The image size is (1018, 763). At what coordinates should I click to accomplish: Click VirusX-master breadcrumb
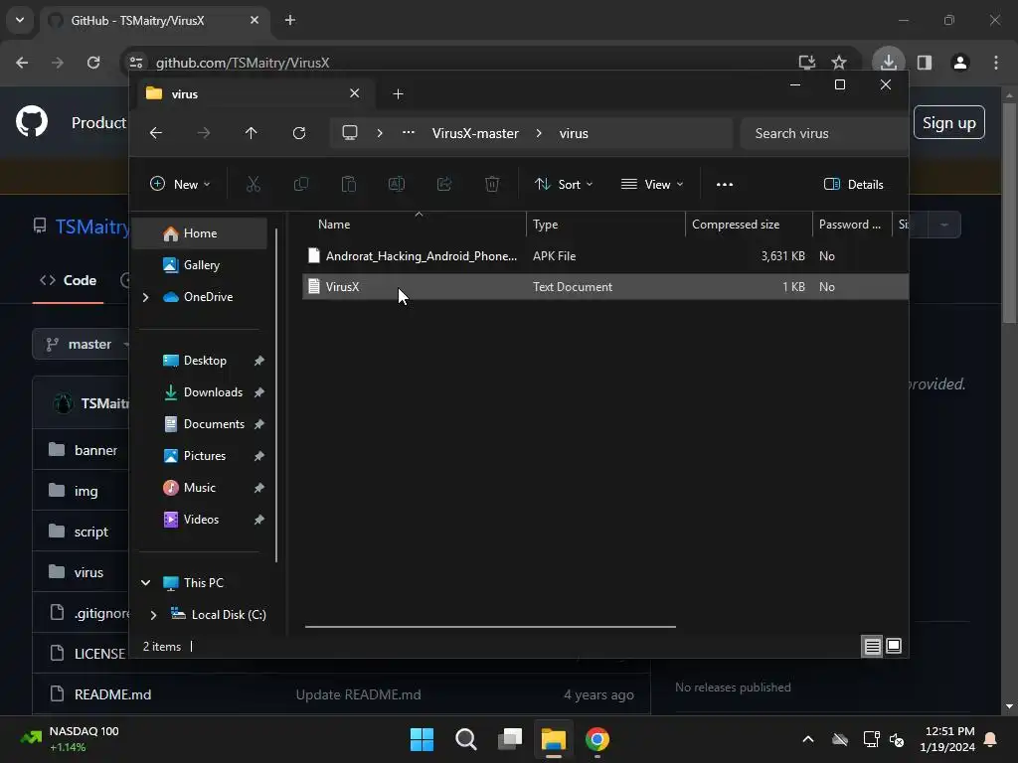point(475,133)
